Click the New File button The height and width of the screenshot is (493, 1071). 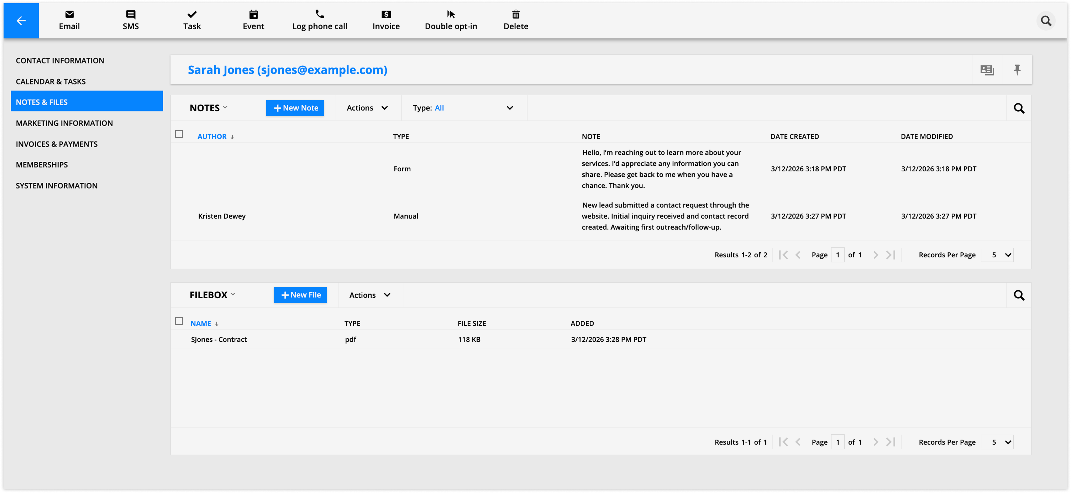(300, 295)
